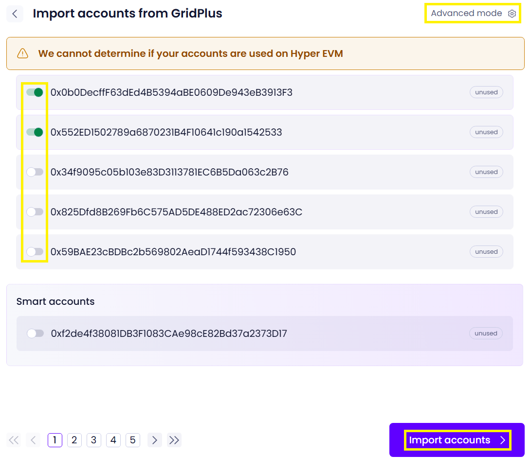Screen dimensions: 531x473
Task: Go to first page double-arrow
Action: (x=14, y=440)
